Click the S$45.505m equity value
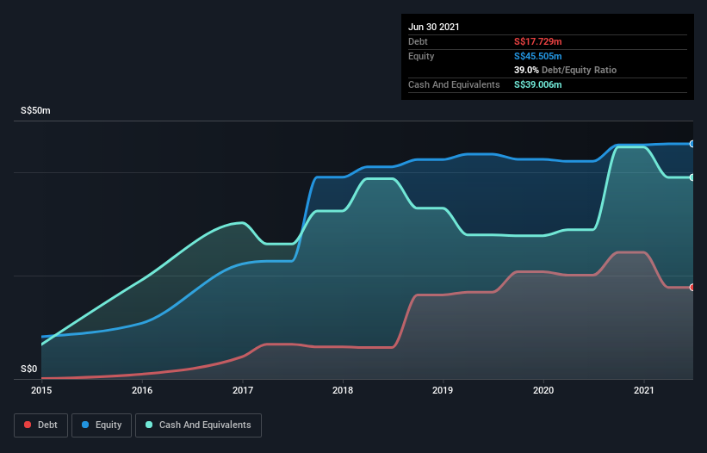This screenshot has width=707, height=453. [x=538, y=56]
